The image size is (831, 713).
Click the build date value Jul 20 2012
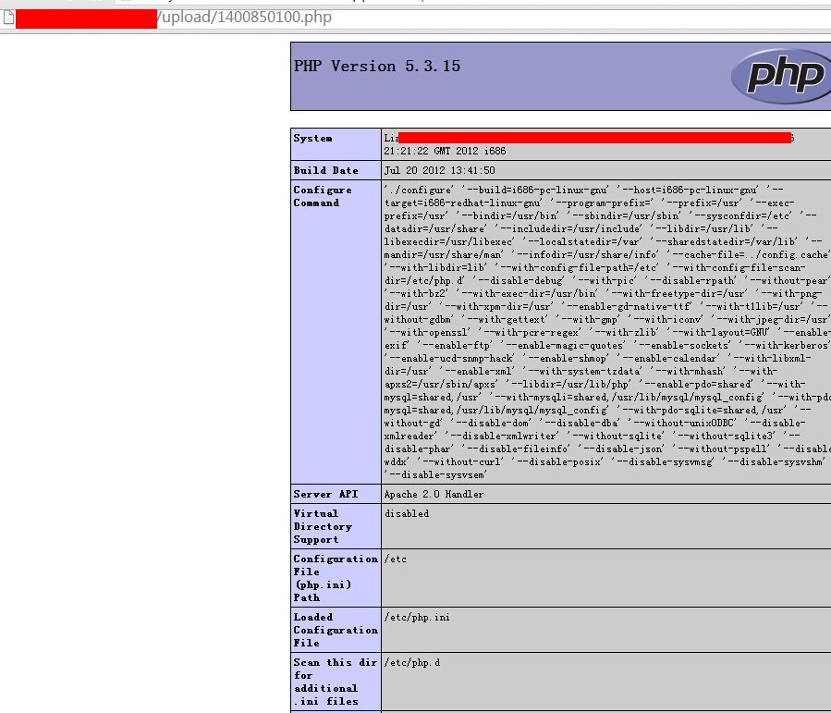click(439, 171)
